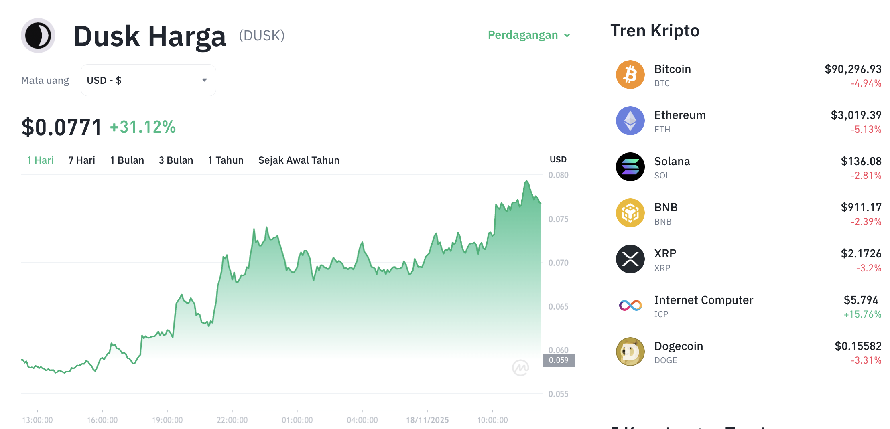The height and width of the screenshot is (429, 890).
Task: Click the Dusk logo beside the title
Action: 38,35
